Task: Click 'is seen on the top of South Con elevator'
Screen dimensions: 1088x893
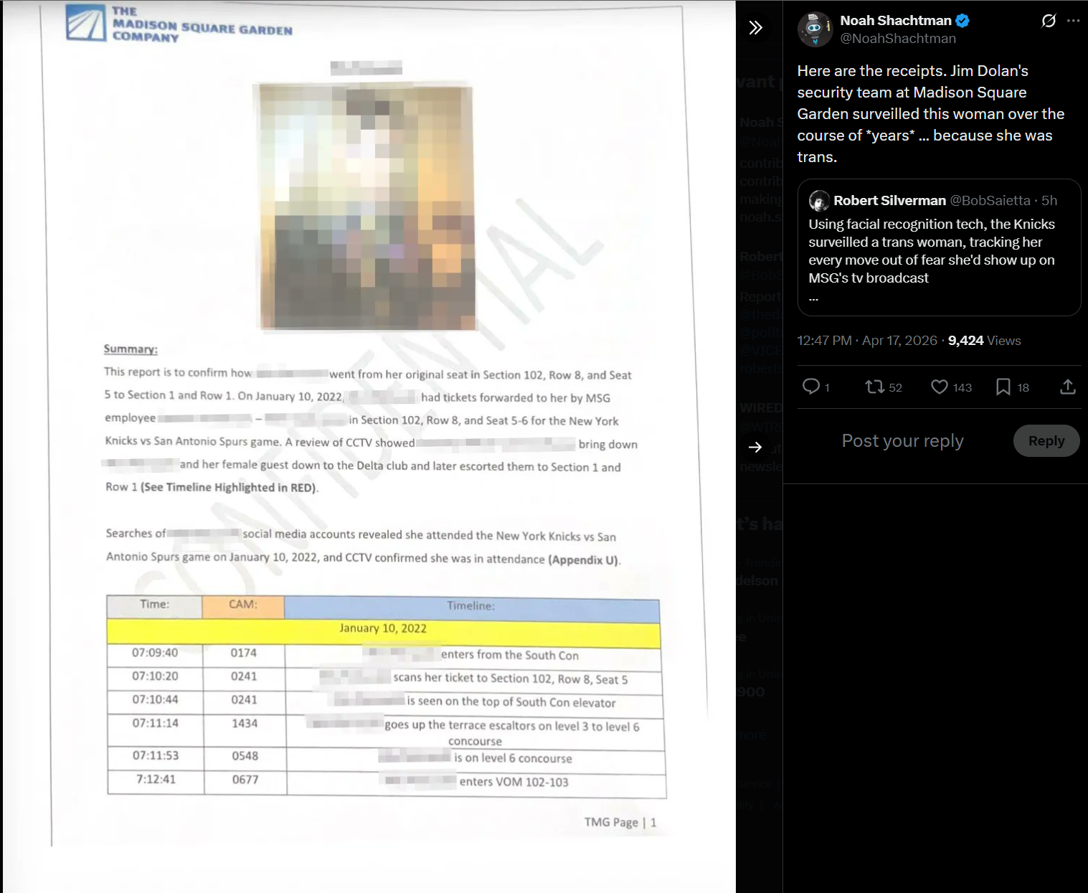Action: [x=511, y=702]
